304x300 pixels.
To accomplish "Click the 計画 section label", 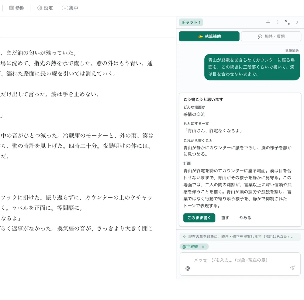I will pos(187,163).
